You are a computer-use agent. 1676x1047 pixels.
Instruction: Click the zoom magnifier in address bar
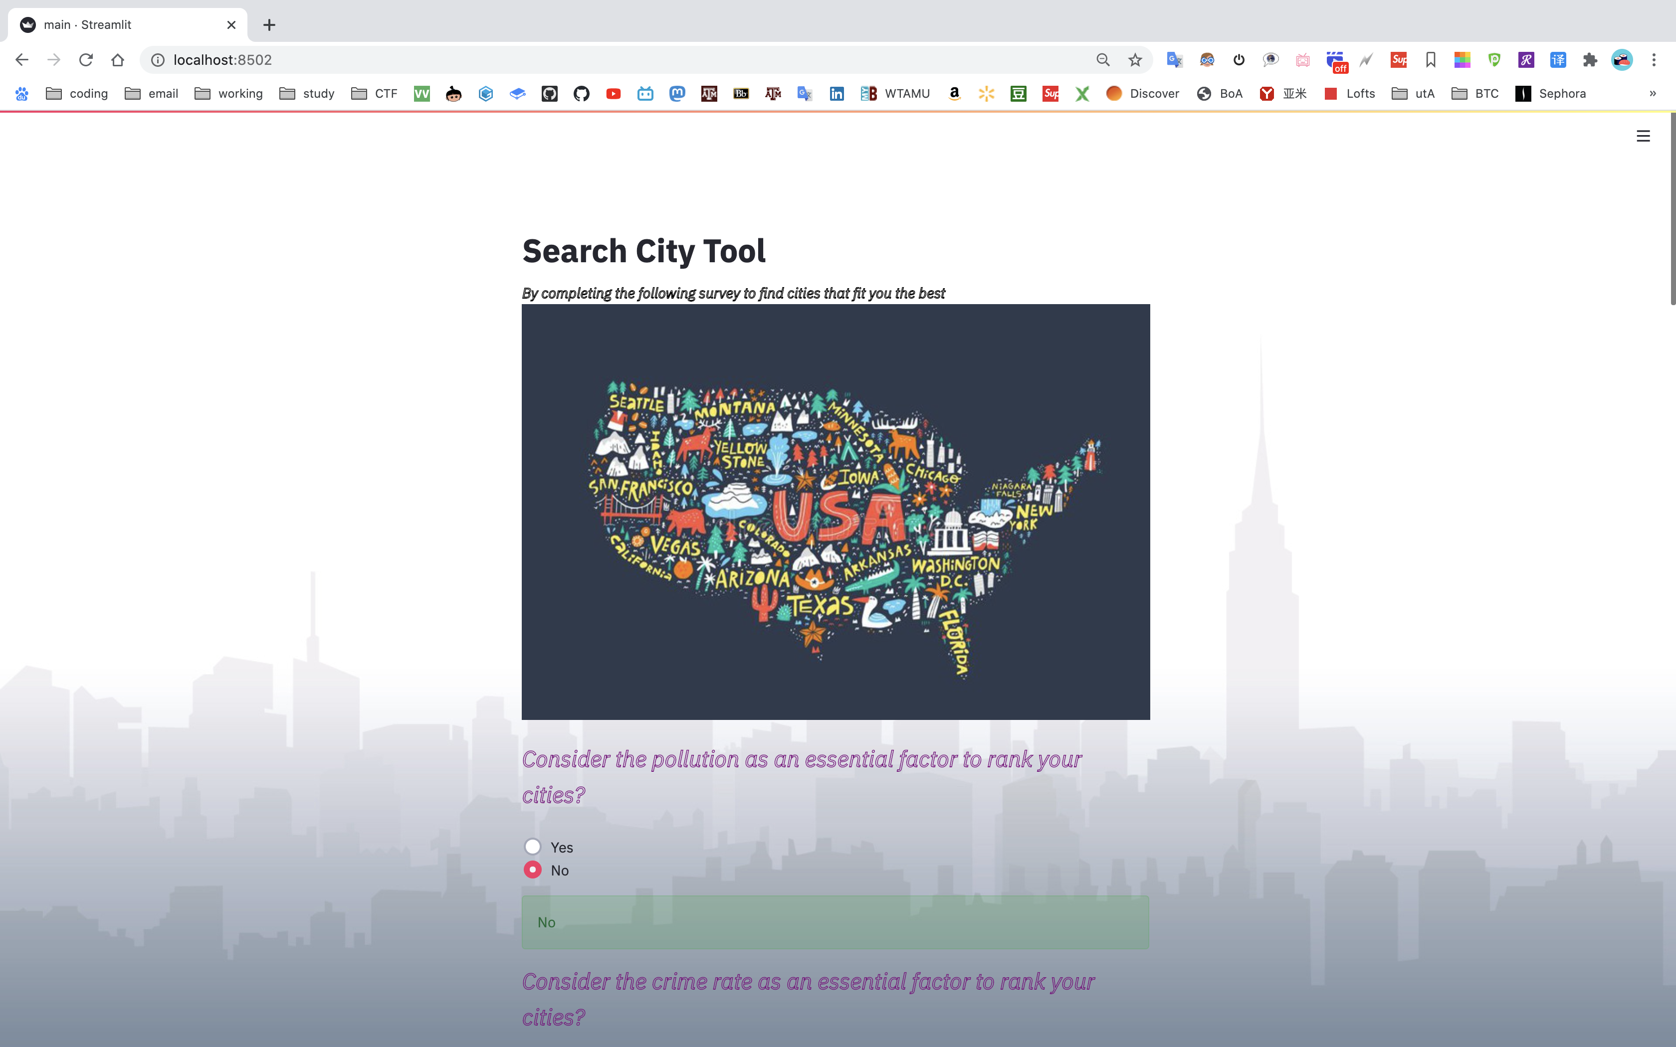(1102, 60)
